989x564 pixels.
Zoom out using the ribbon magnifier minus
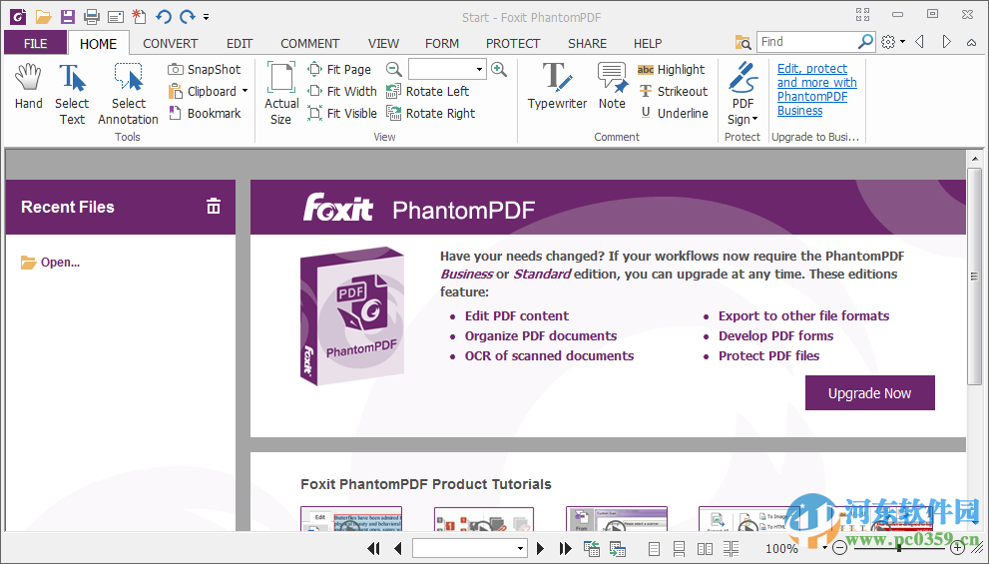(393, 70)
